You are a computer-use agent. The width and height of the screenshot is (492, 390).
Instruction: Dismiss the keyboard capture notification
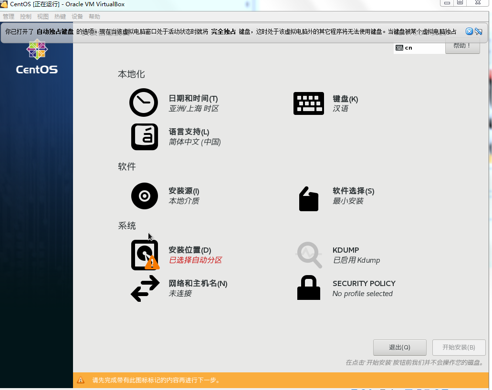[x=469, y=31]
